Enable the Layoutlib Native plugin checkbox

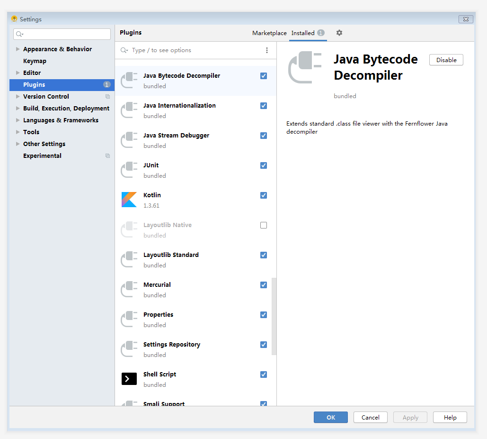click(264, 225)
